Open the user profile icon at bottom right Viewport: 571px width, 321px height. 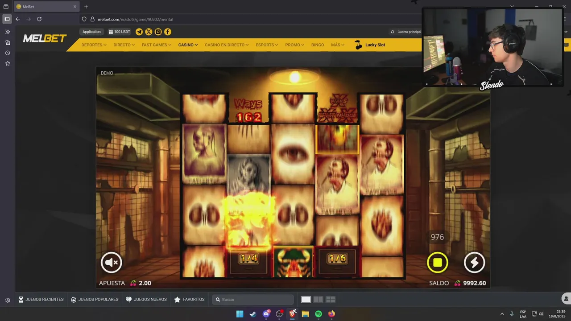tap(566, 299)
